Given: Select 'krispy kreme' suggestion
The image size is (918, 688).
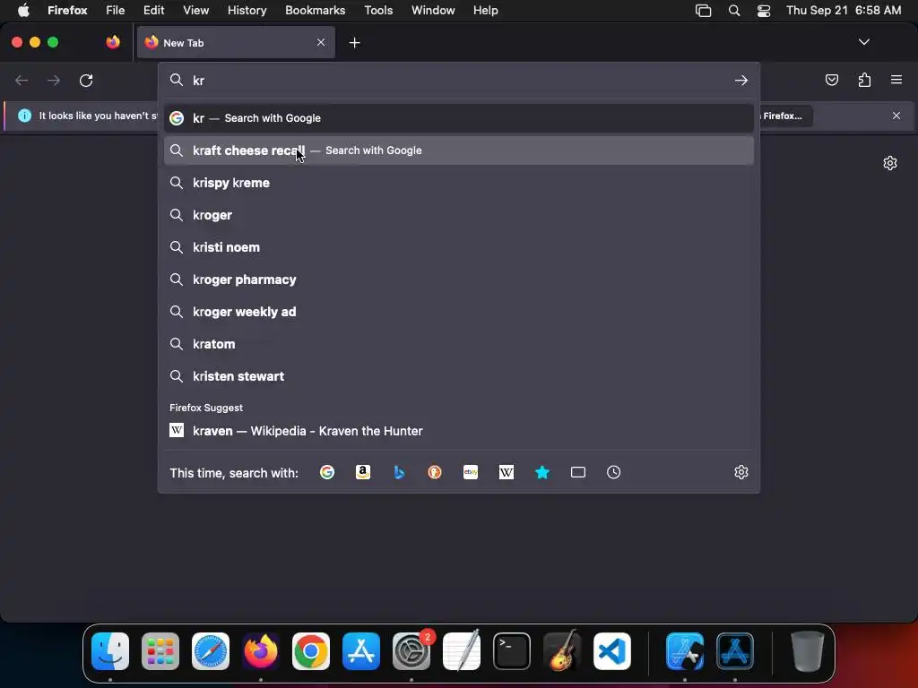Looking at the screenshot, I should tap(458, 183).
